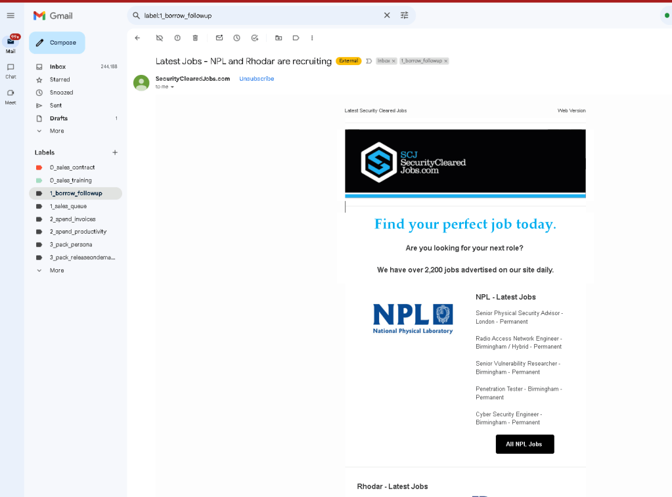Open Mail in the side rail
The image size is (672, 497).
[11, 44]
